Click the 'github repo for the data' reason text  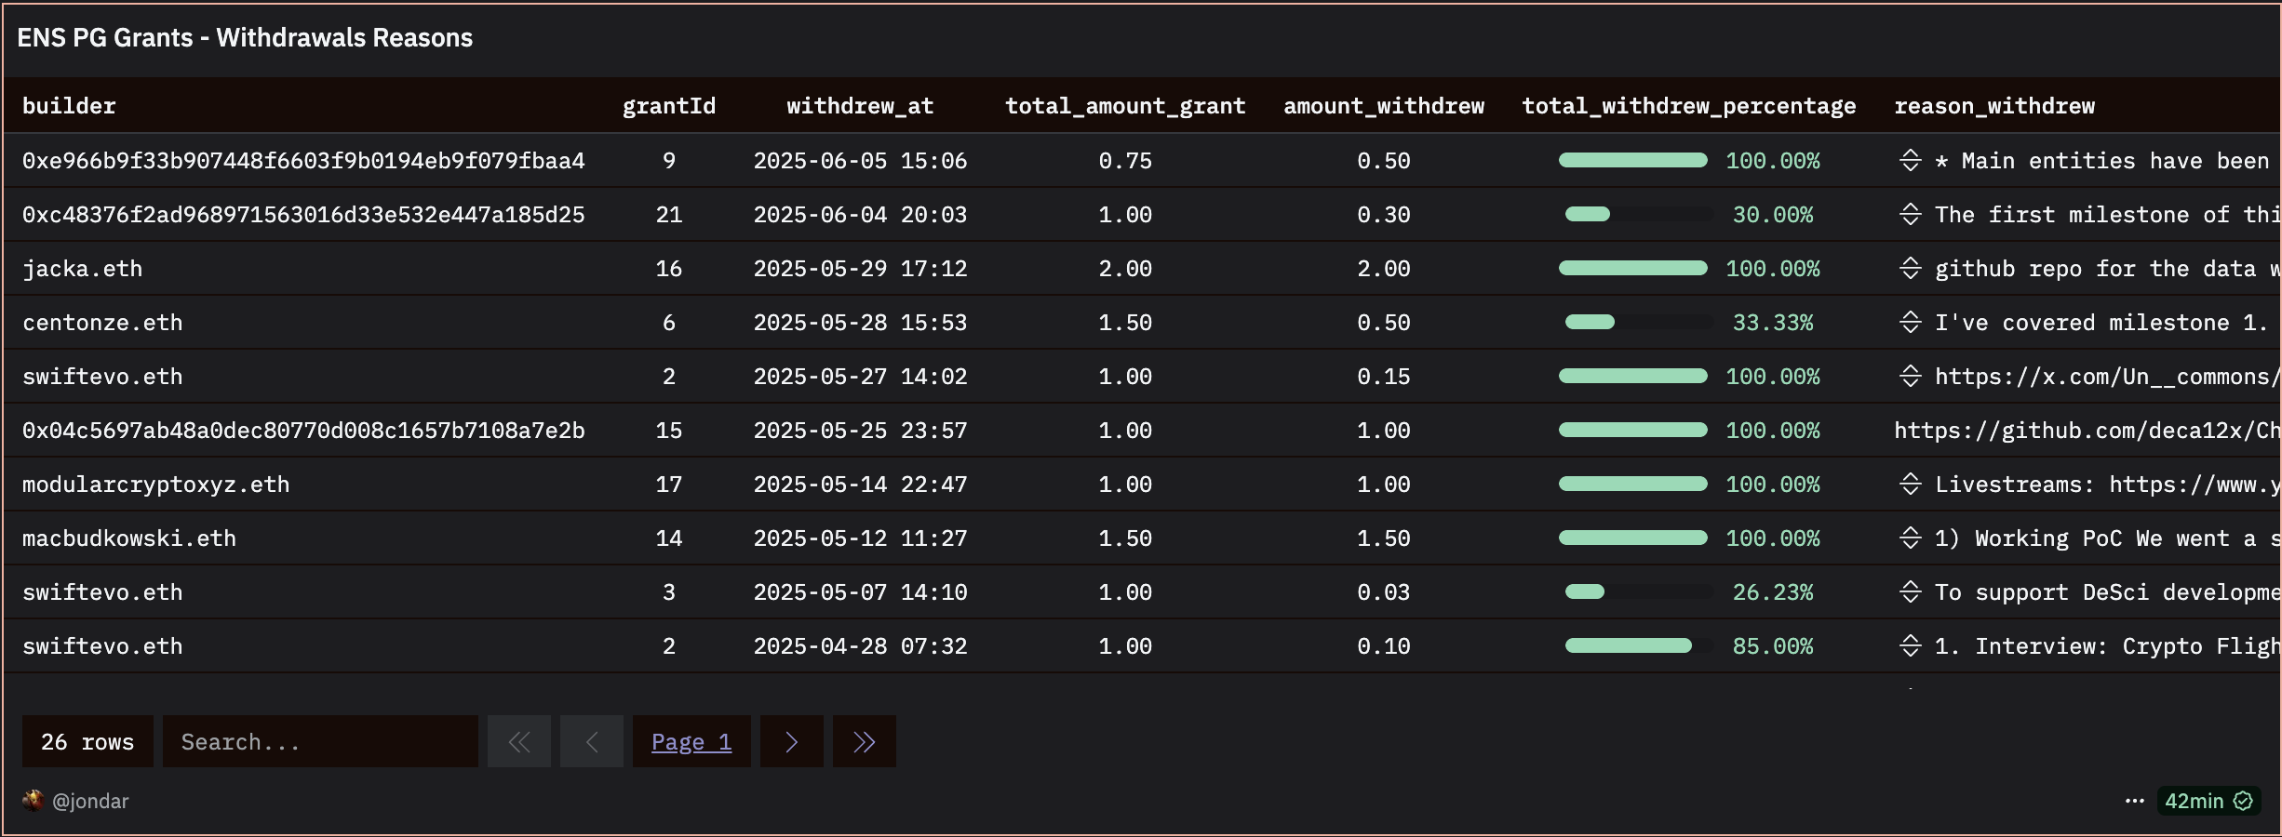[x=2107, y=269]
